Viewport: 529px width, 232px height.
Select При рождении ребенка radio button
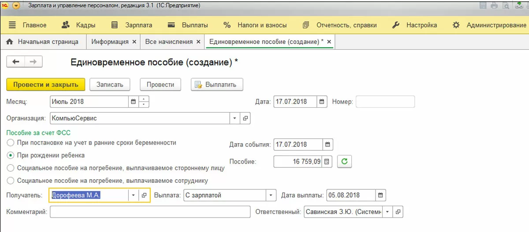pos(10,156)
